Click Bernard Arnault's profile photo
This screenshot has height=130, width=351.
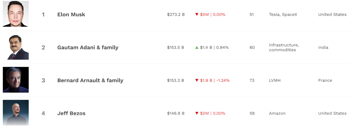click(x=16, y=80)
